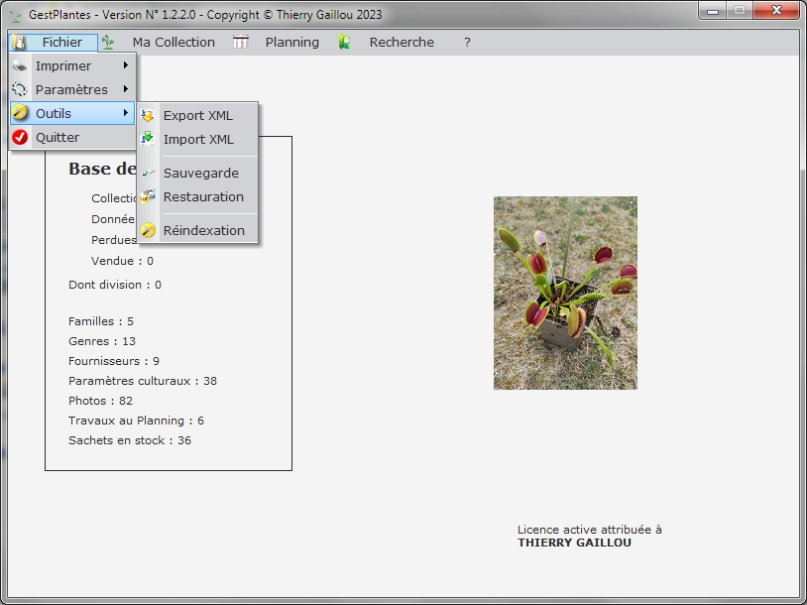Click the gear icon next to Paramètres
The height and width of the screenshot is (605, 807).
tap(20, 89)
